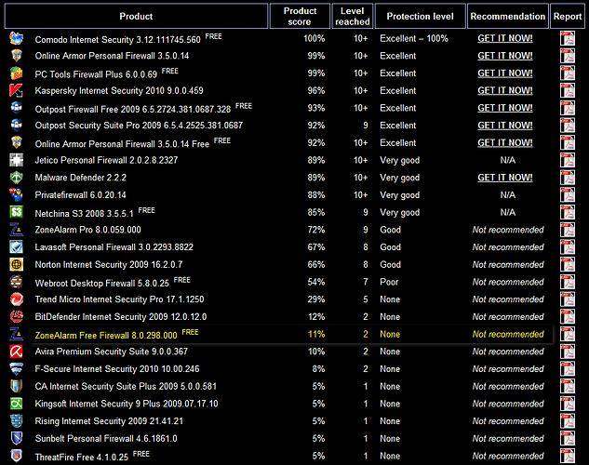Click GET IT NOW! for PC Tools Firewall Plus

(x=505, y=73)
